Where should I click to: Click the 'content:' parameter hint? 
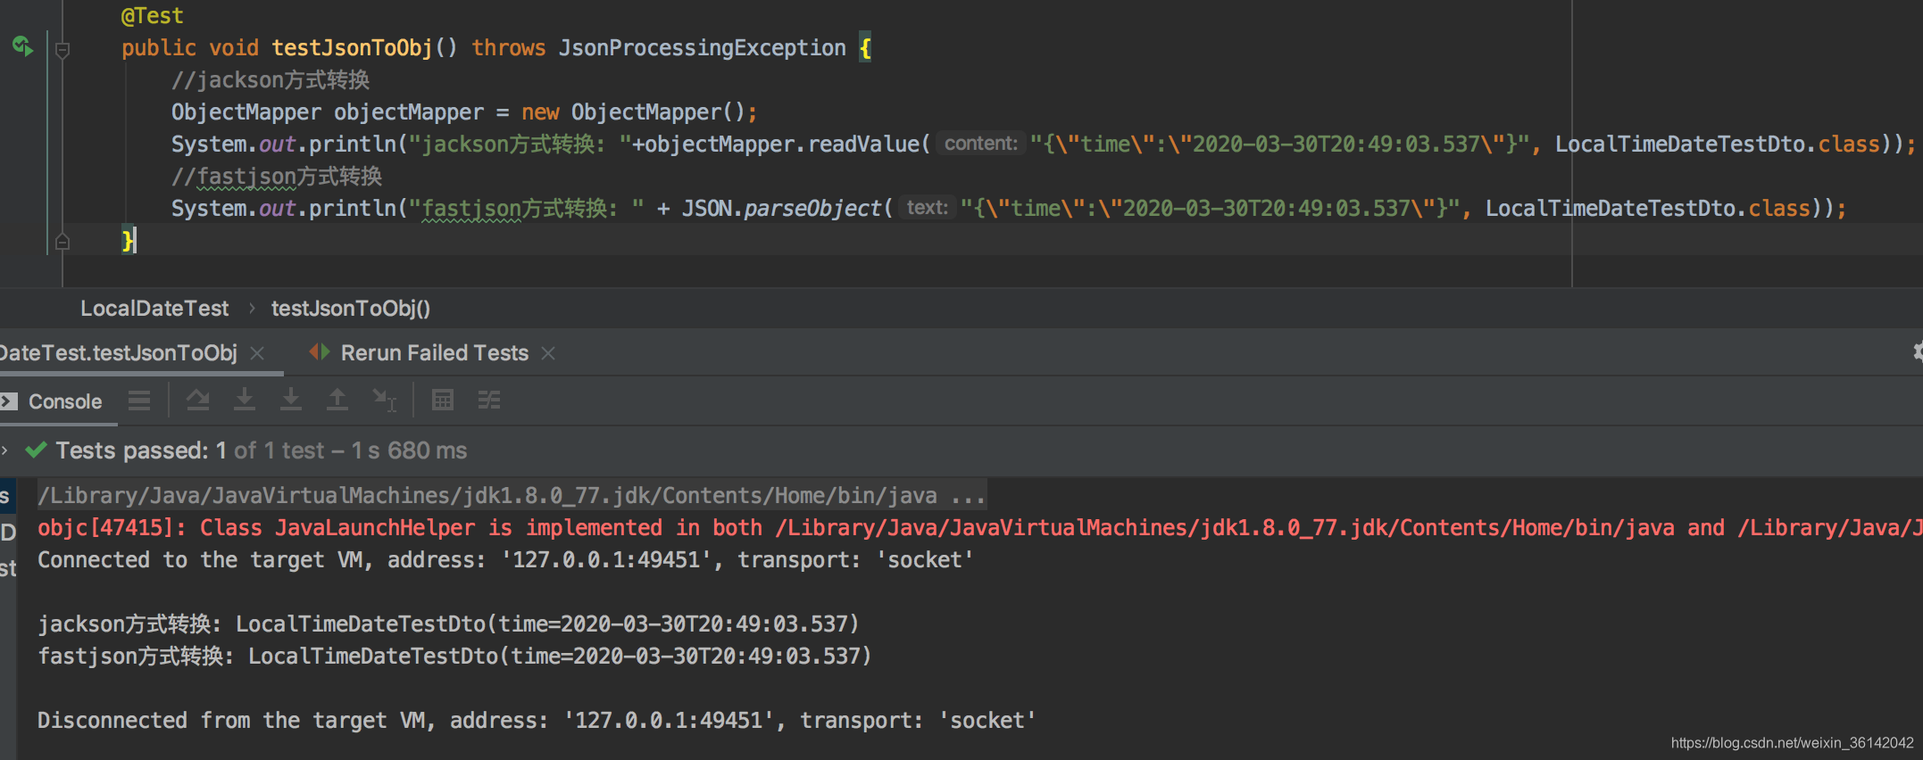click(x=981, y=144)
